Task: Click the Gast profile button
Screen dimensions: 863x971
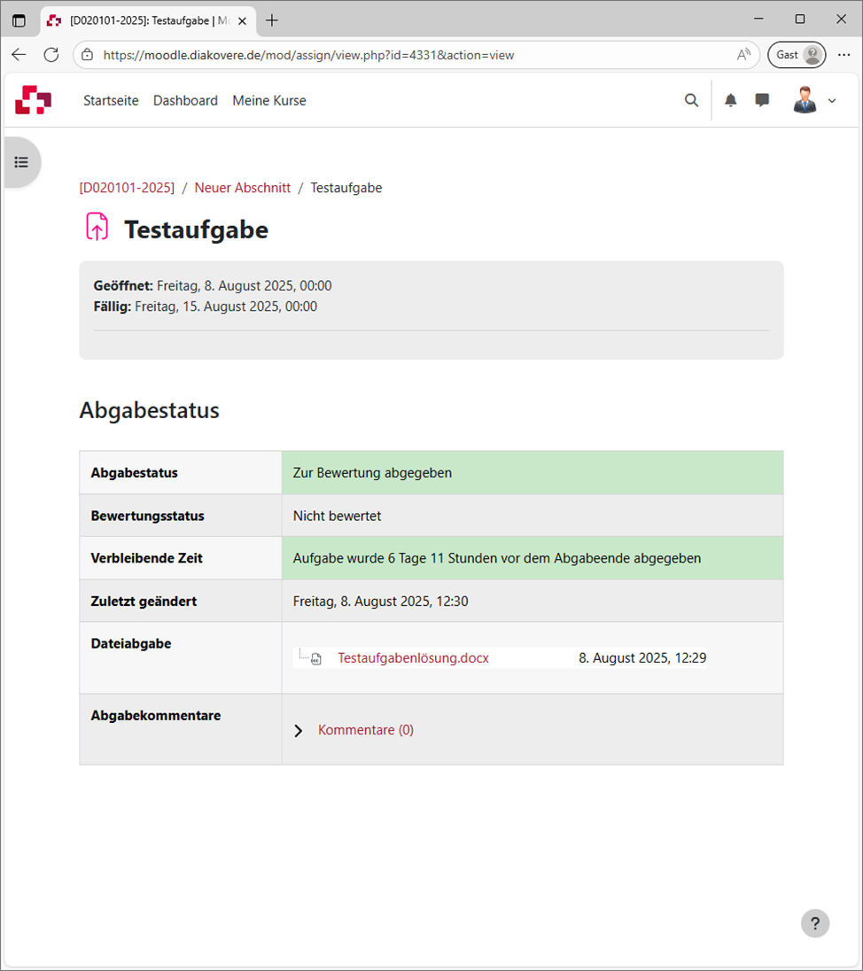Action: [x=796, y=54]
